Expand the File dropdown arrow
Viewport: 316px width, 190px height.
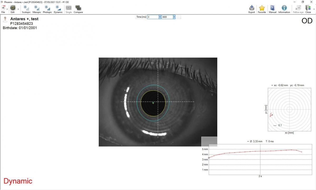tap(7, 9)
